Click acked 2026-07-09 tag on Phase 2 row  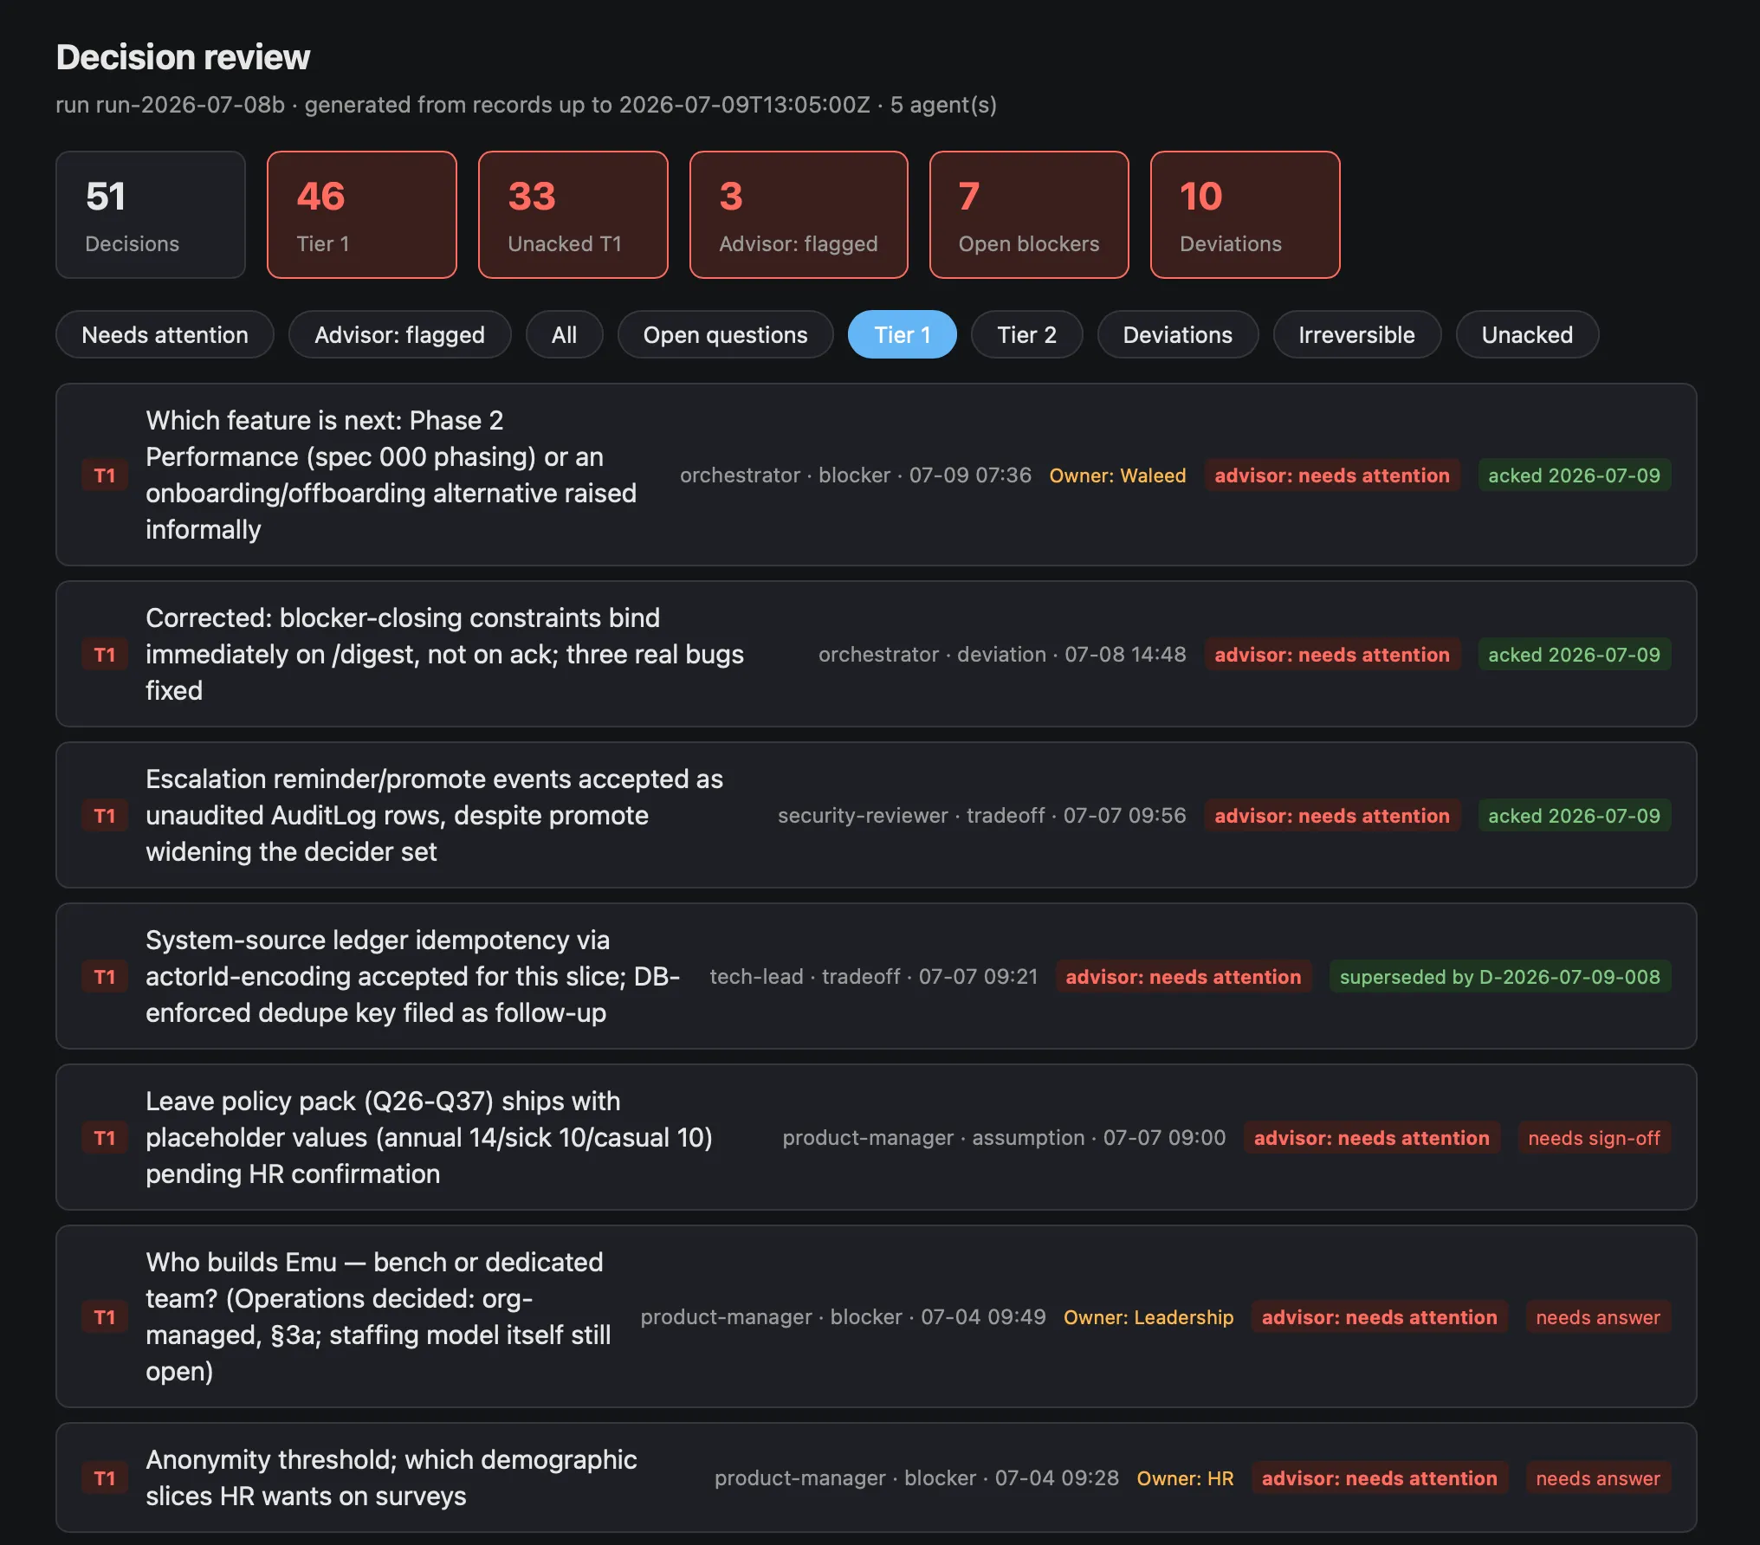[x=1575, y=475]
